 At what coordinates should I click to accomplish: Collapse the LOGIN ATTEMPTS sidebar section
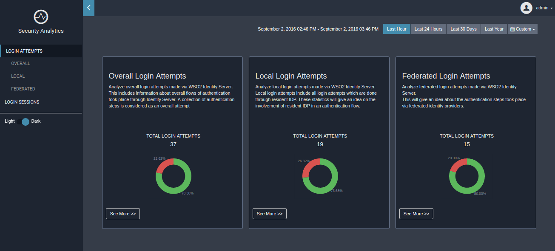click(x=24, y=51)
